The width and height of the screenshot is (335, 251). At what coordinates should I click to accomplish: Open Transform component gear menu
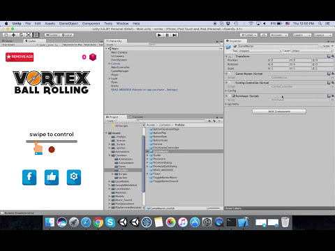pos(333,56)
